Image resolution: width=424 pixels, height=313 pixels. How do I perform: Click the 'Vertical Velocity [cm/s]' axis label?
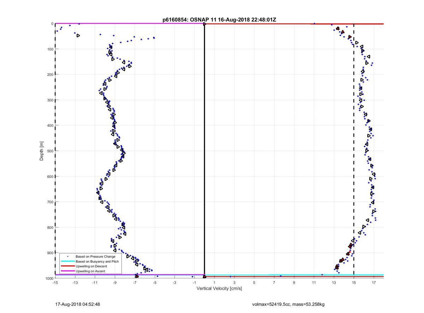[219, 289]
